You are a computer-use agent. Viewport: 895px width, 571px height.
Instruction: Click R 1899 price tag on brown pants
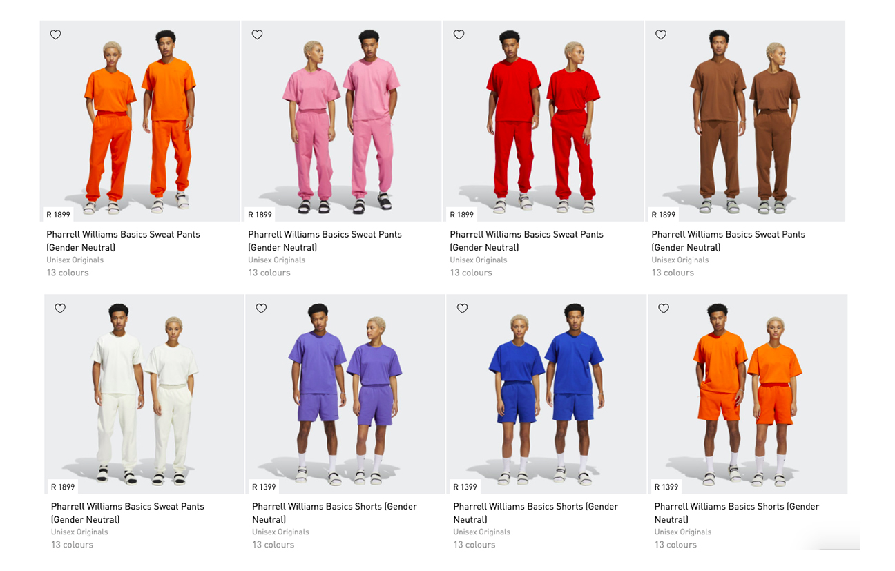pos(663,215)
